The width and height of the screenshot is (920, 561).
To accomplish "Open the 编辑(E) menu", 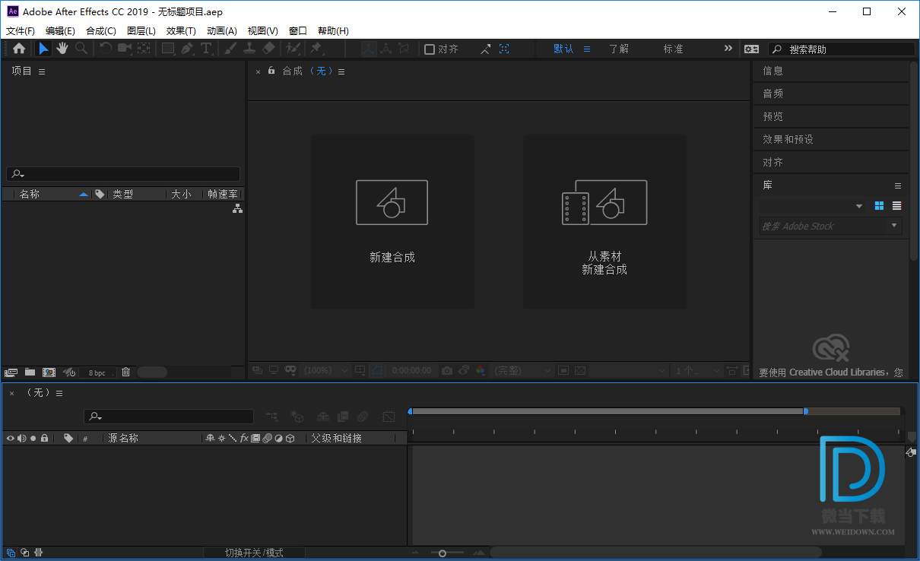I will [60, 31].
